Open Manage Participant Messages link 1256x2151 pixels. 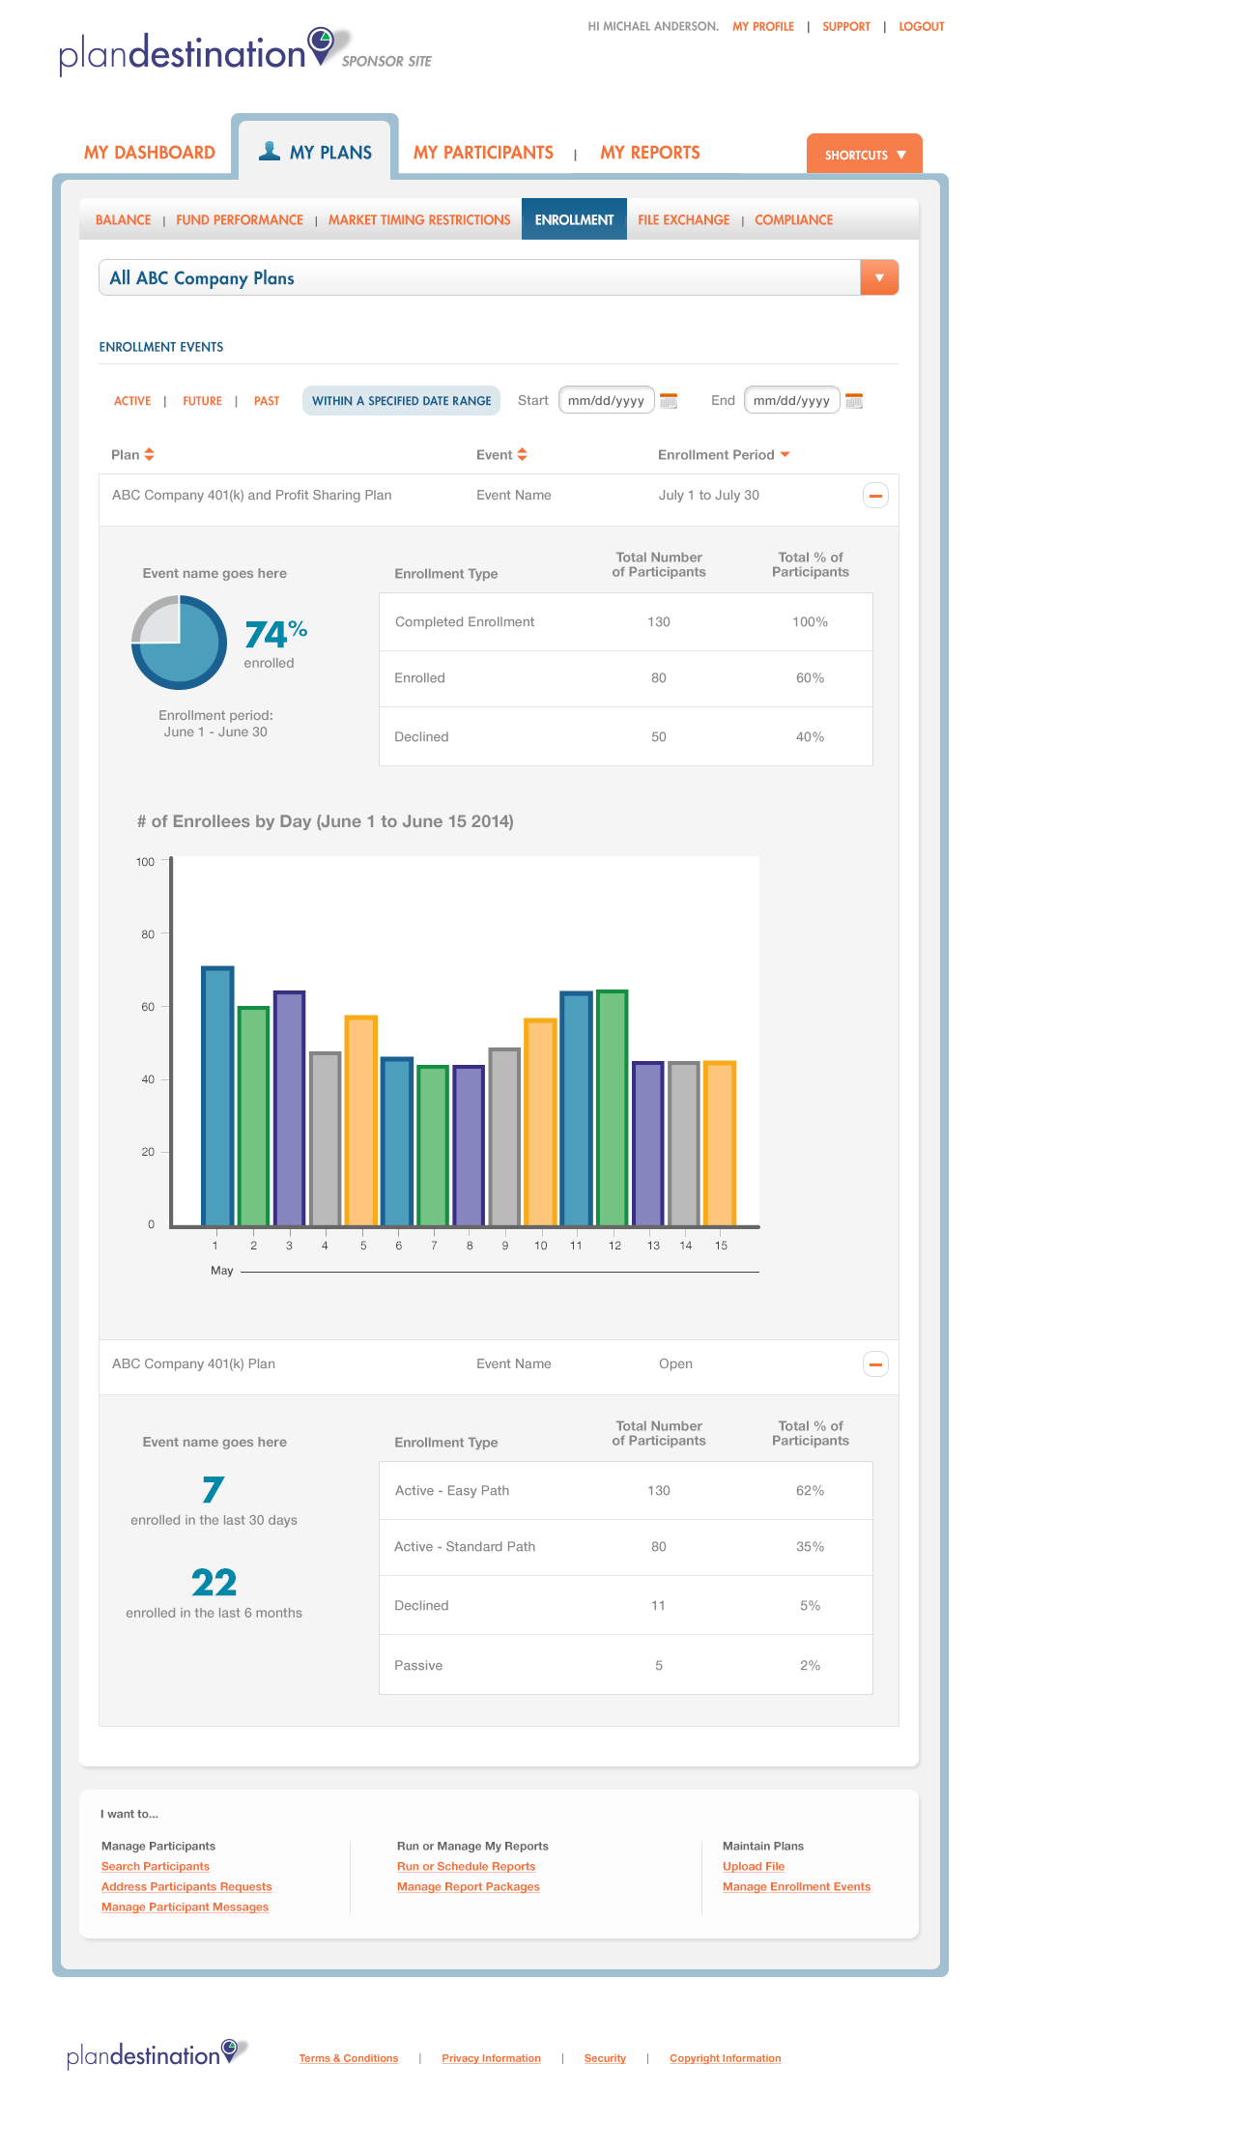(x=185, y=1907)
